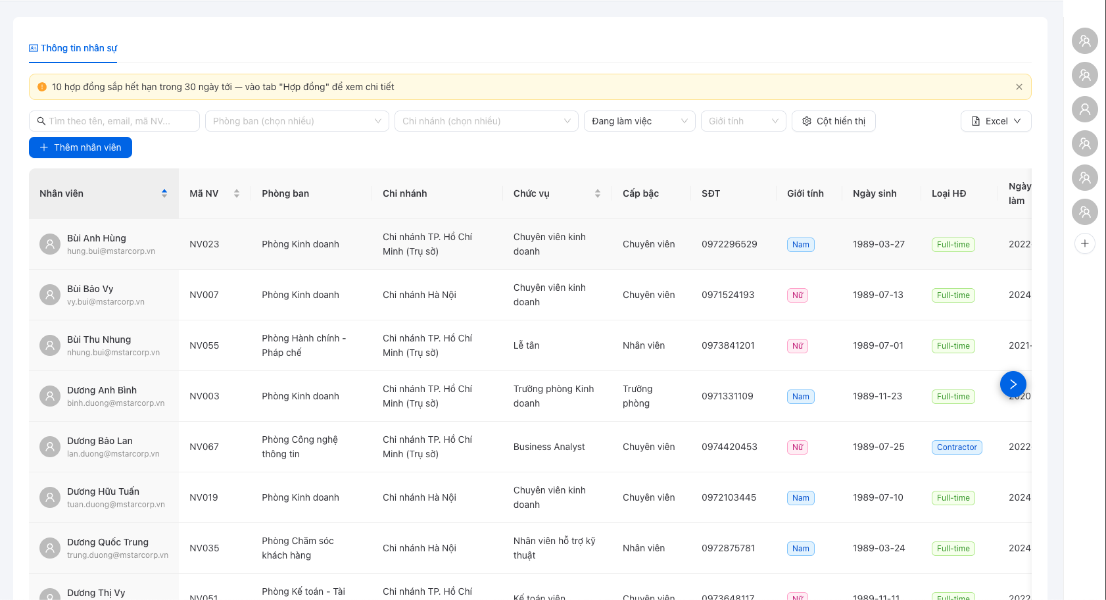1106x600 pixels.
Task: Click the Nam tag in Bùi Anh Hùng's row
Action: coord(801,245)
